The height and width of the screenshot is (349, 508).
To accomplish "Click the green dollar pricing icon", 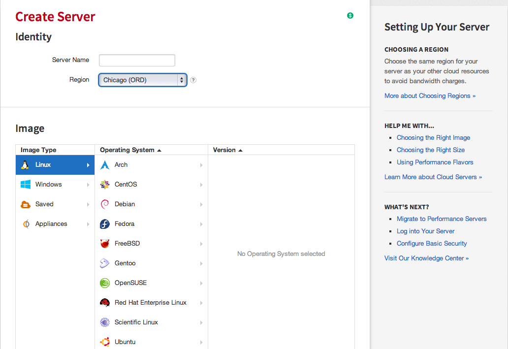I will (350, 16).
